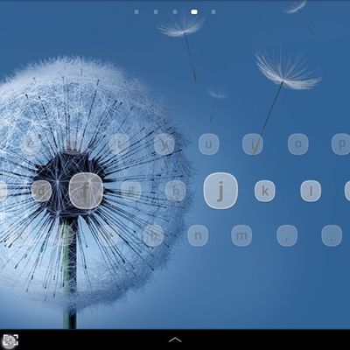This screenshot has height=350, width=350.
Task: Click the 'p' key at the right edge
Action: click(x=341, y=144)
